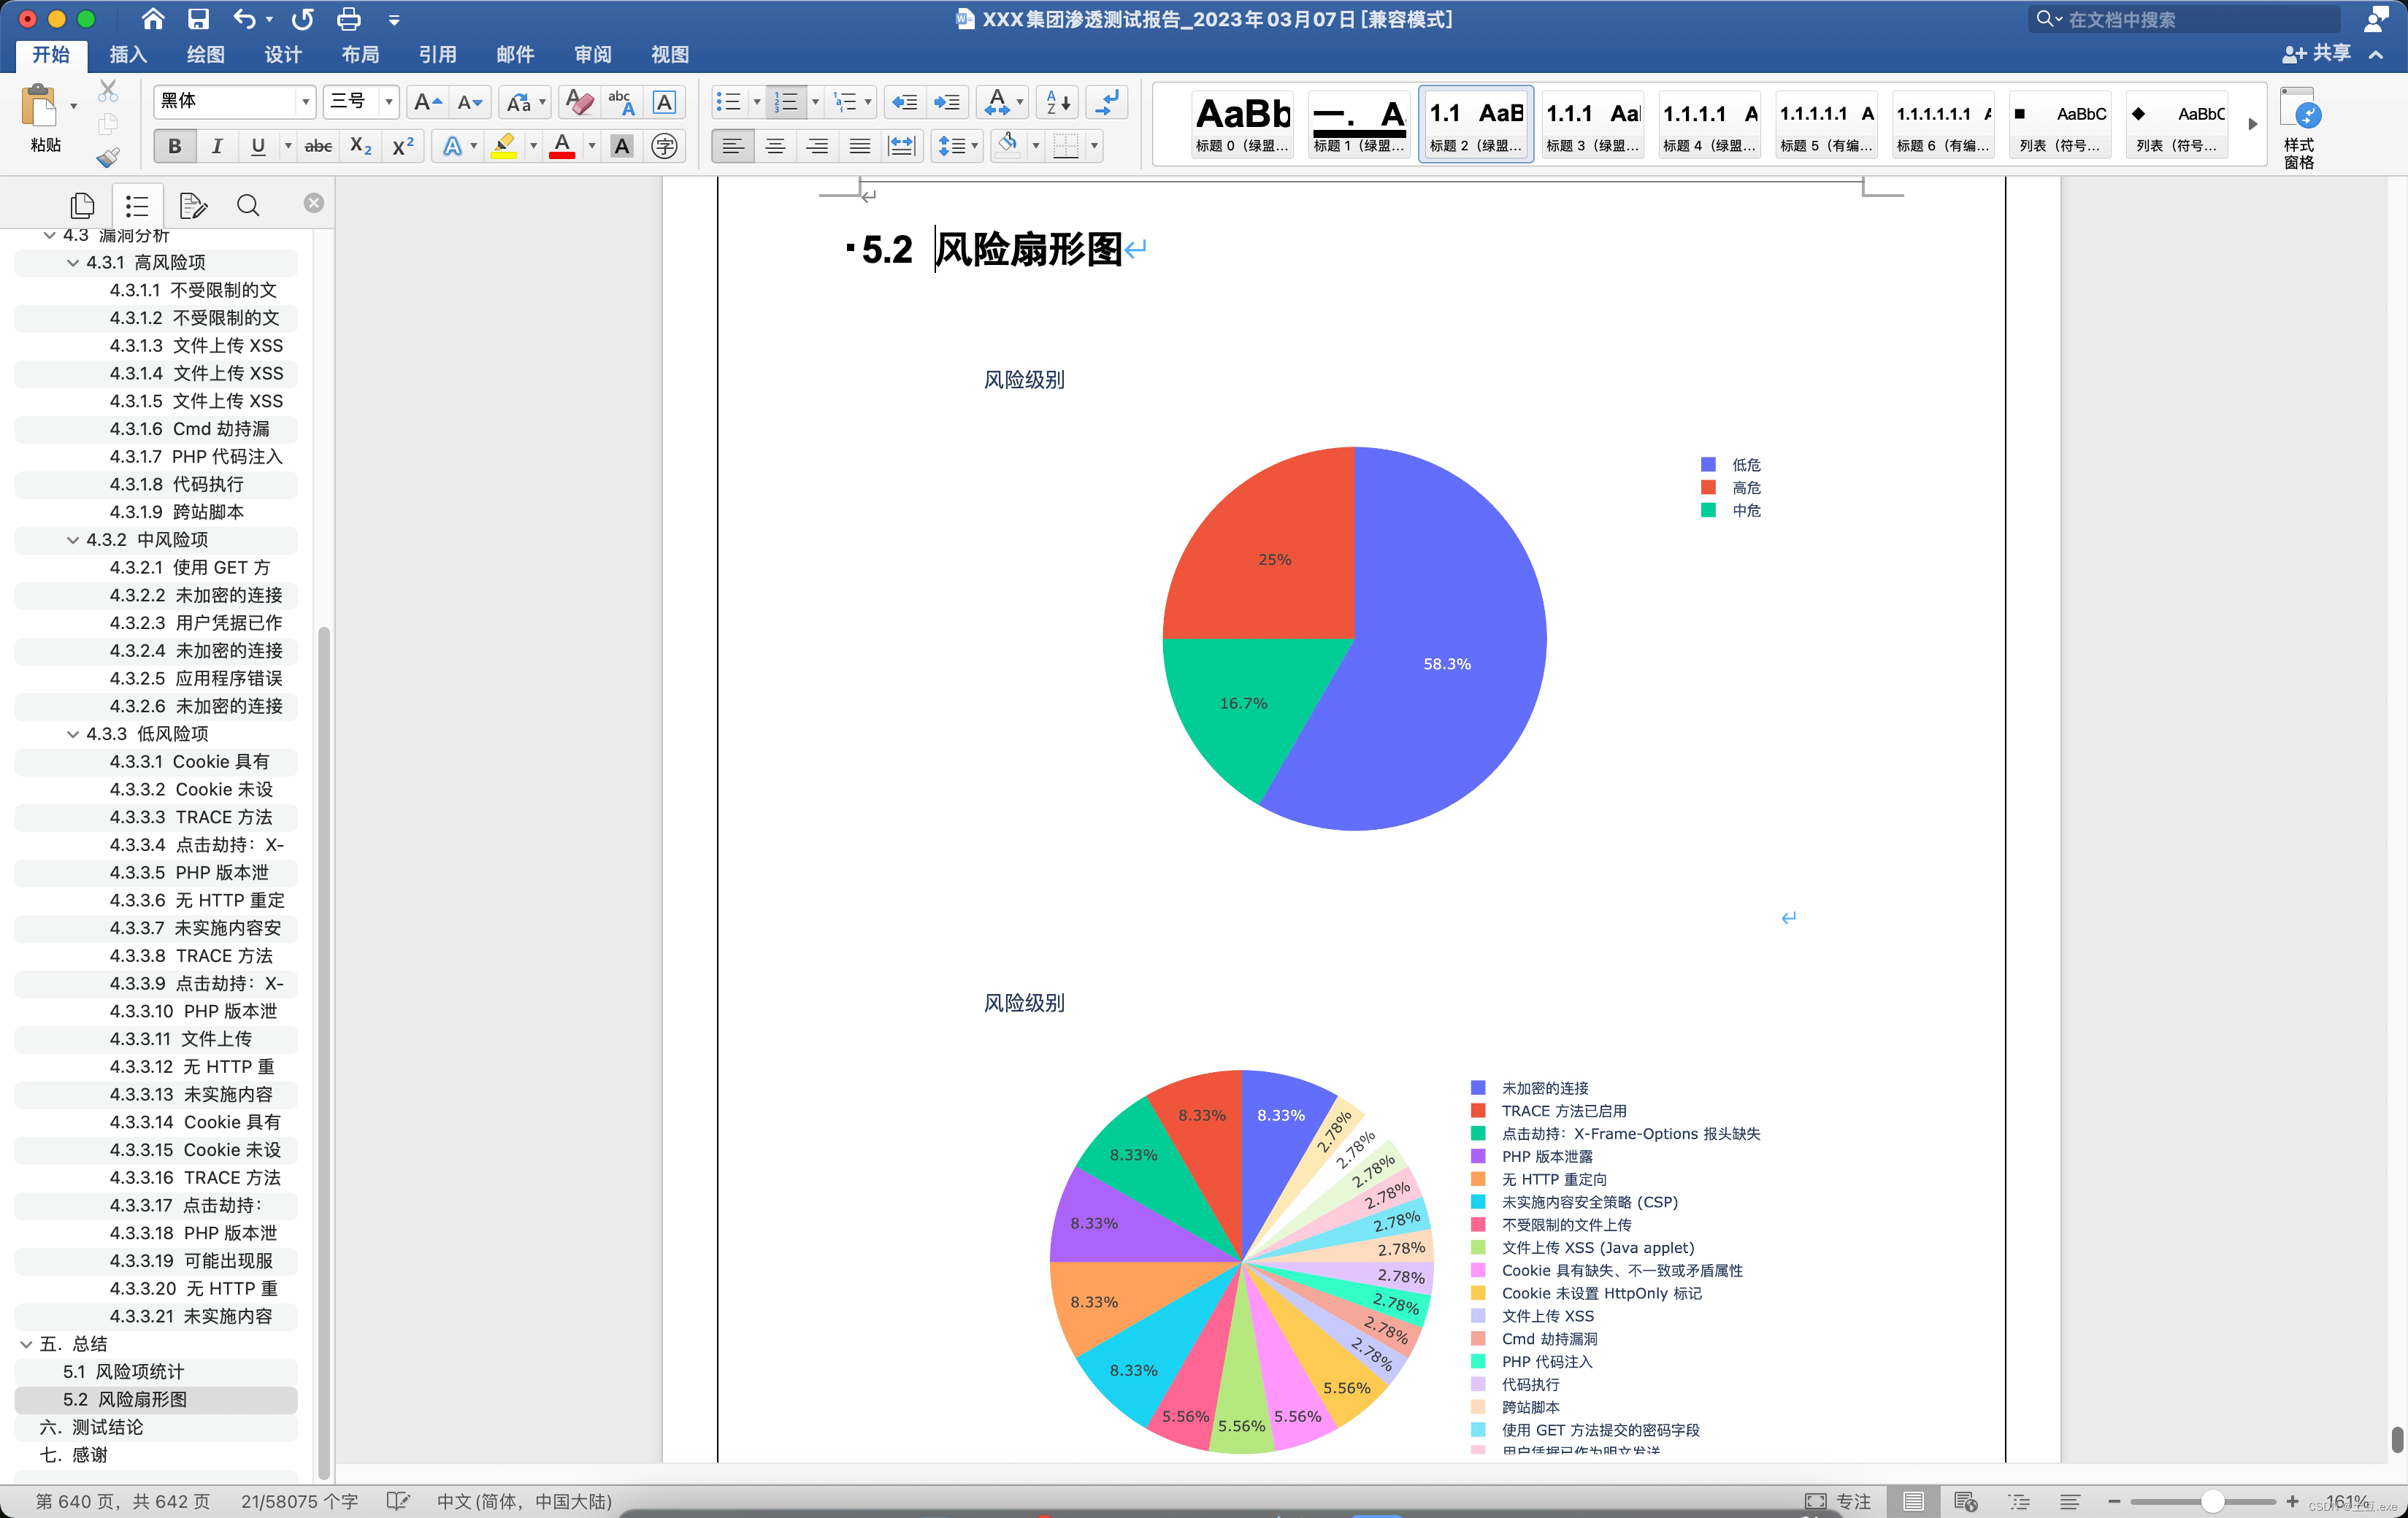
Task: Apply the 标题 3 style
Action: pos(1592,124)
